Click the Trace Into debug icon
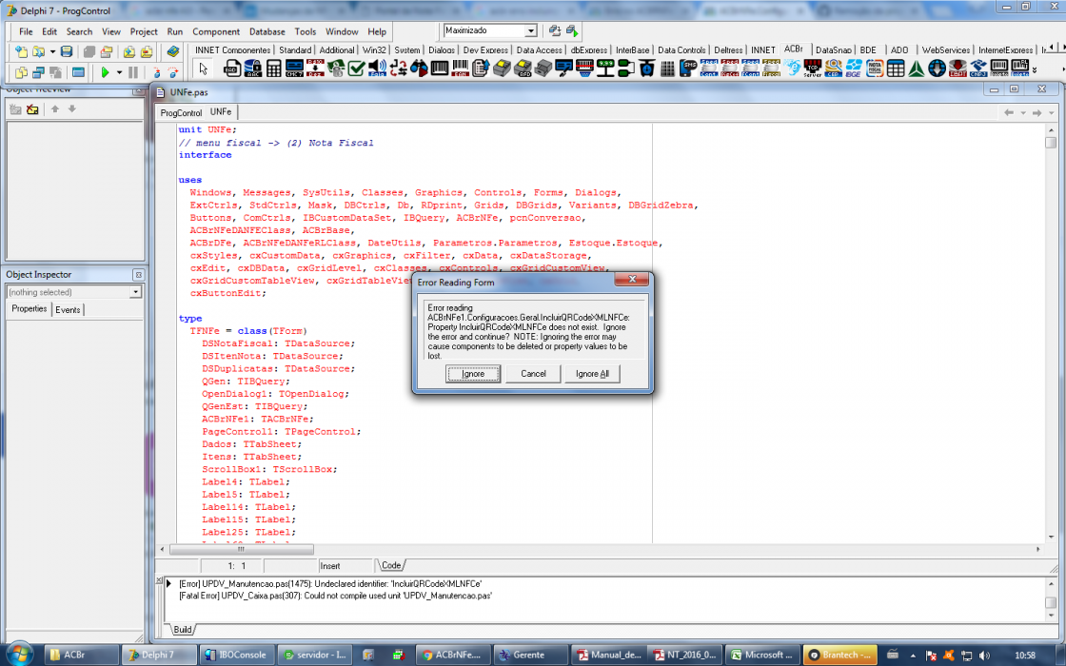The image size is (1066, 666). (x=156, y=72)
